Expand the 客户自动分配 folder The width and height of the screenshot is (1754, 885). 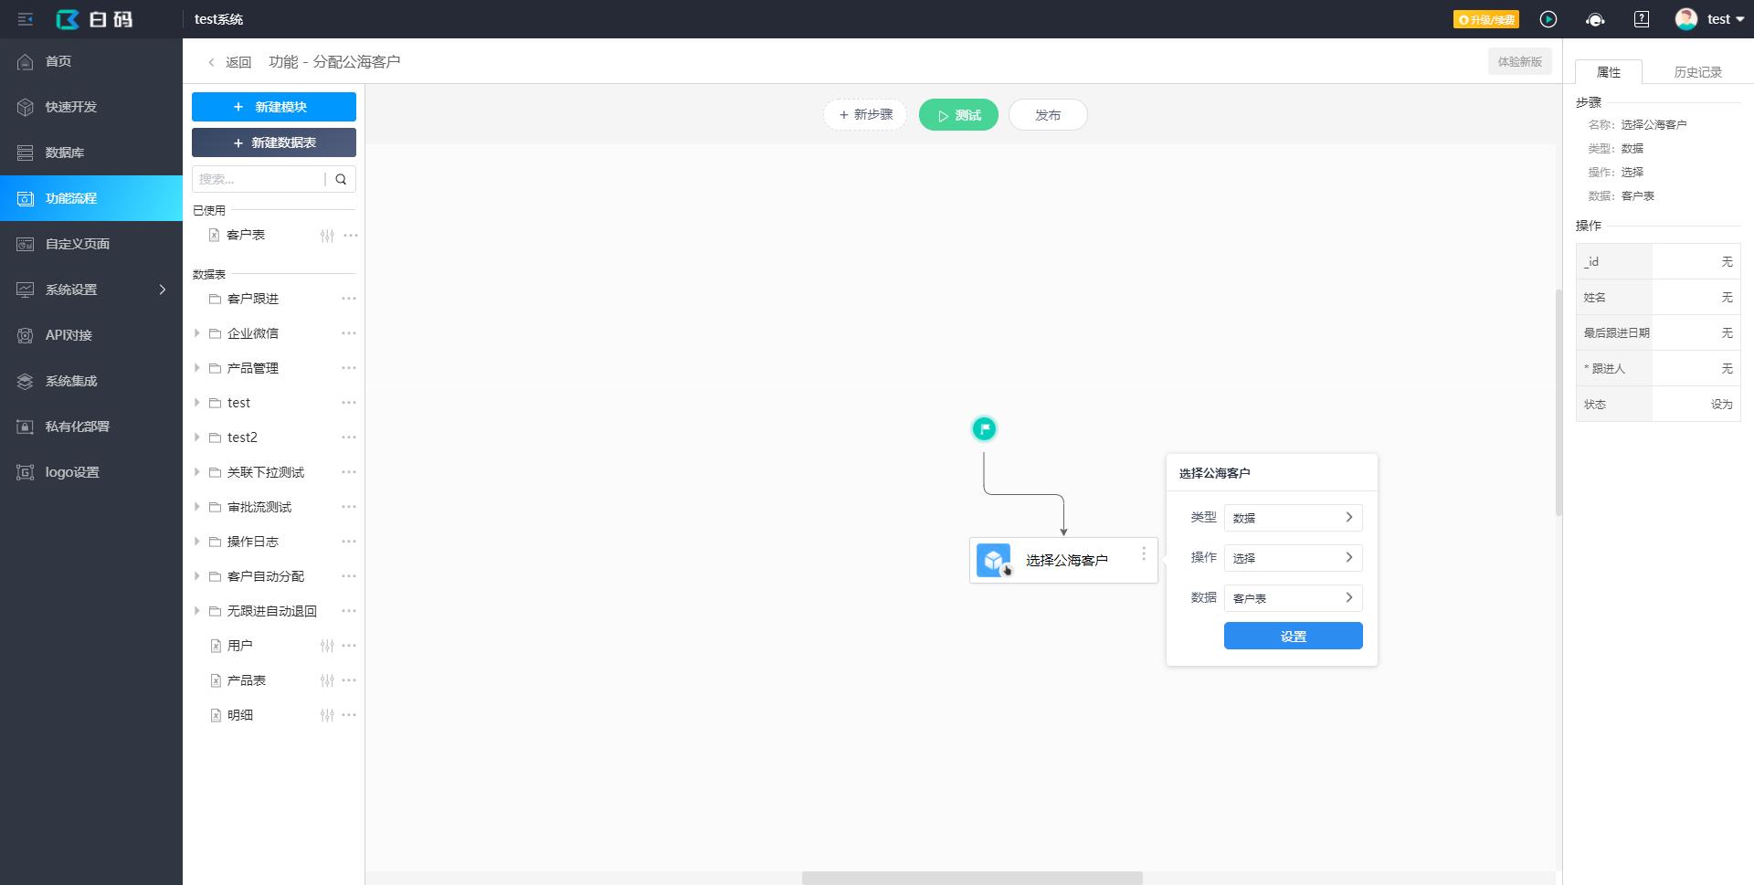pos(196,576)
